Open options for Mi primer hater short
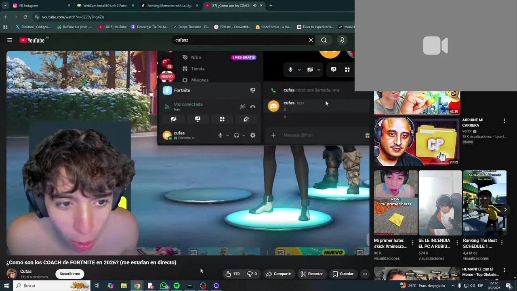Screen dimensions: 517x291 (412, 242)
